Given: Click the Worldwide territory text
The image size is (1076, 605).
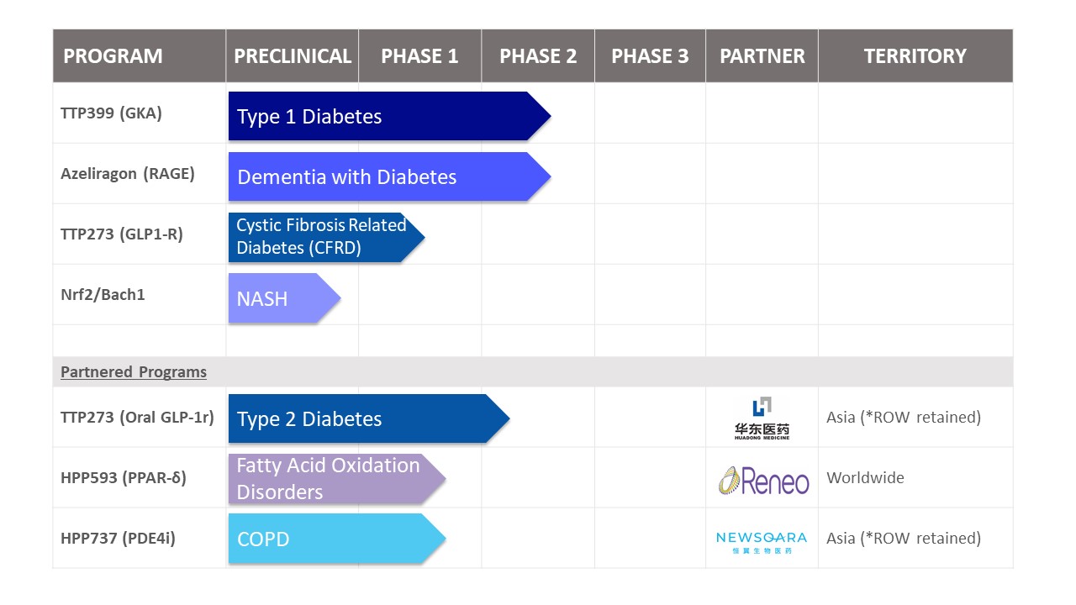Looking at the screenshot, I should [x=865, y=478].
